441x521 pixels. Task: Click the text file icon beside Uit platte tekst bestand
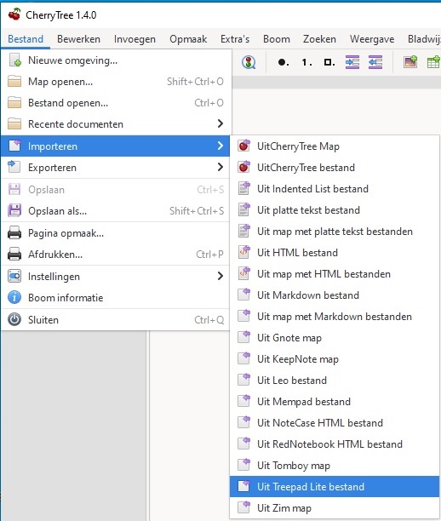click(x=244, y=209)
